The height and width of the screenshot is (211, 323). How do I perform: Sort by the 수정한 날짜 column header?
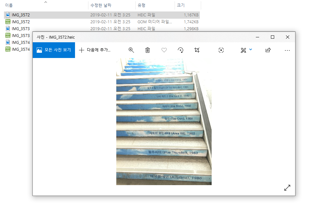click(x=101, y=5)
